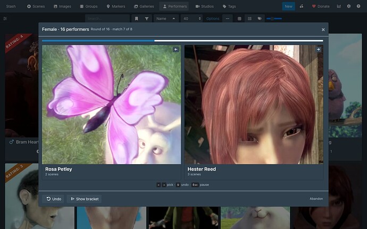Click the right arrow key hint
This screenshot has width=367, height=229.
coord(164,185)
